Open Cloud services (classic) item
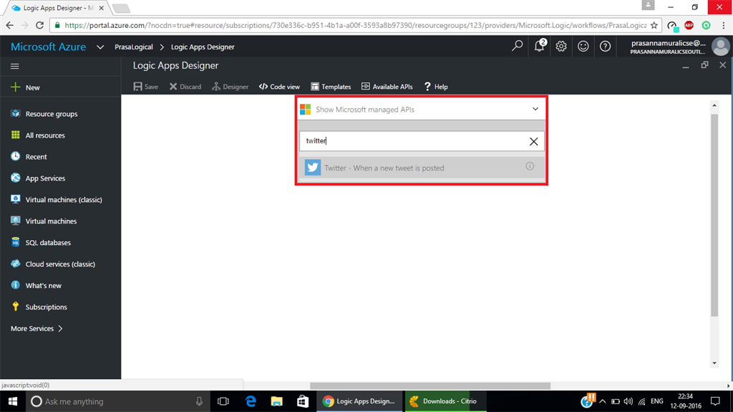Screen dimensions: 733x412 tap(60, 264)
